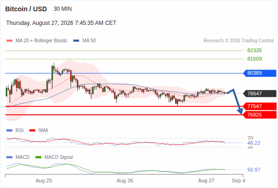Select the 'RSI' legend label
278x188 pixels.
(19, 130)
